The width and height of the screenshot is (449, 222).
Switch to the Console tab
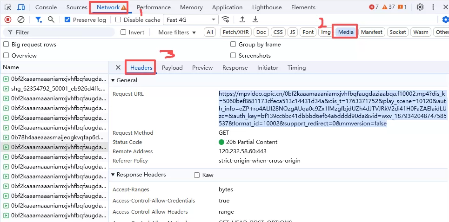[46, 7]
